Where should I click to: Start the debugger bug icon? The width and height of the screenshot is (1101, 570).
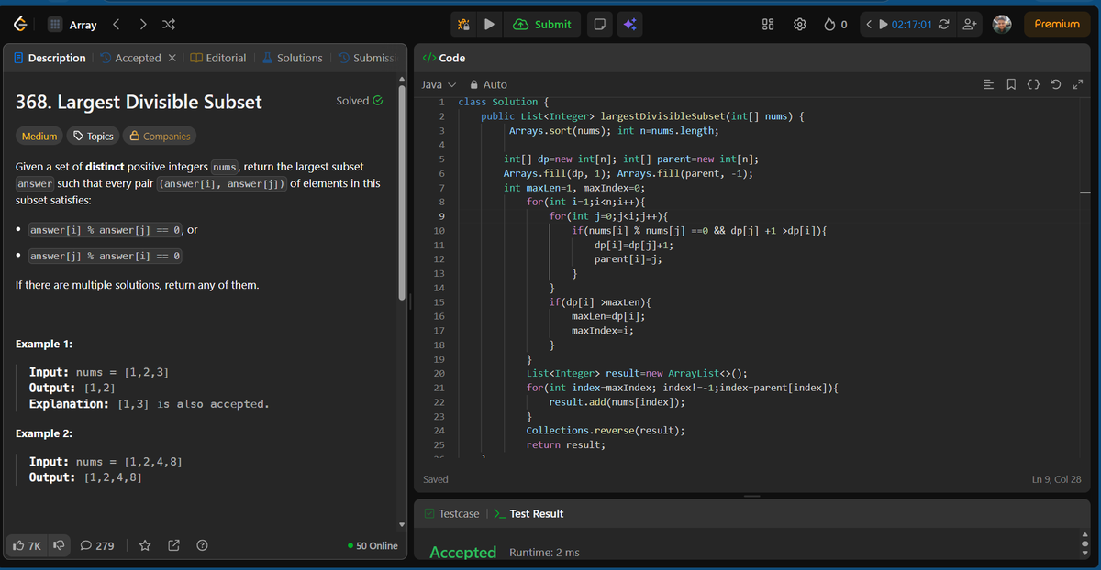464,25
